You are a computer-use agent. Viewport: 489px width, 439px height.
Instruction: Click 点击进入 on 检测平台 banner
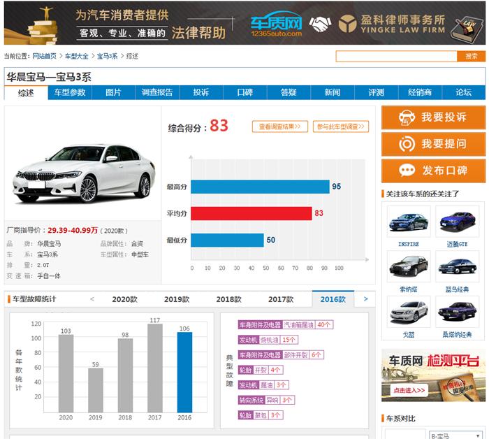pos(409,390)
